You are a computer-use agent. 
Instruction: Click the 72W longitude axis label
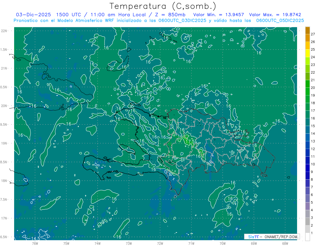(160, 243)
